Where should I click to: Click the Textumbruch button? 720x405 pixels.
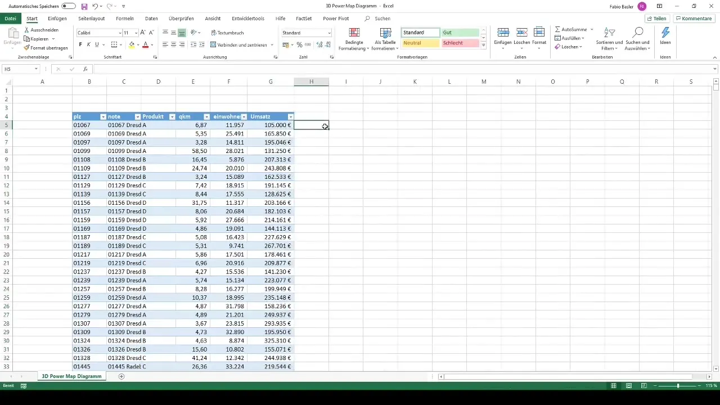pyautogui.click(x=227, y=33)
